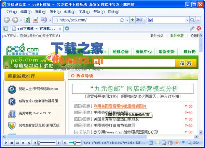This screenshot has width=205, height=148.
Task: Stop page loading with the red X page icon
Action: [36, 20]
